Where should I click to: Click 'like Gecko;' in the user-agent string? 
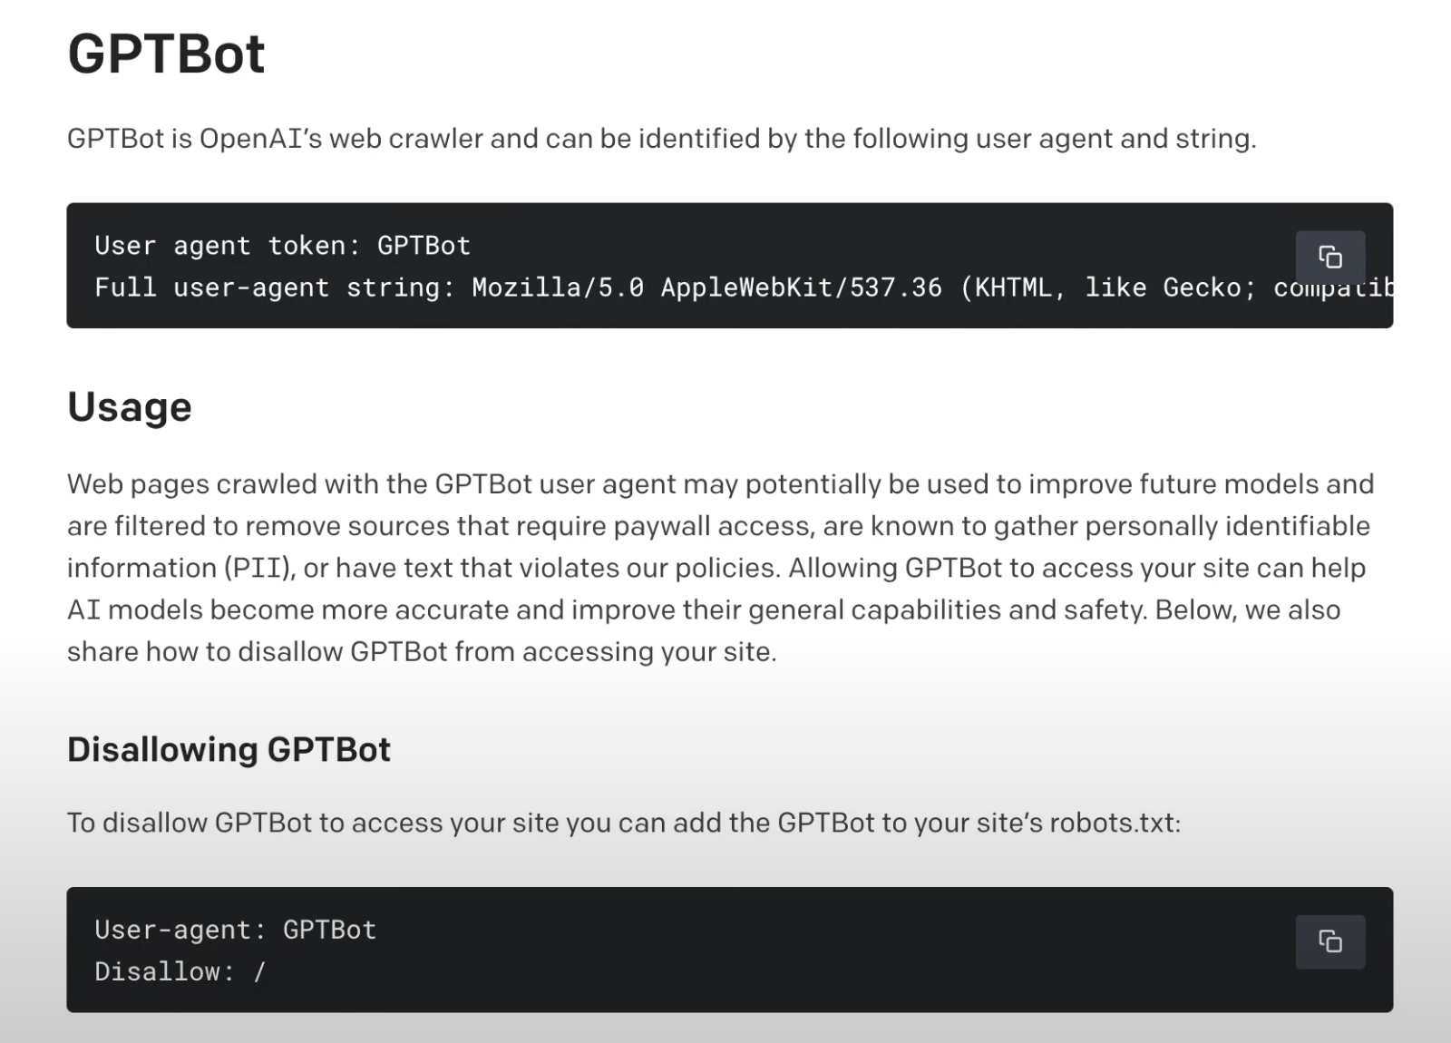[1170, 288]
